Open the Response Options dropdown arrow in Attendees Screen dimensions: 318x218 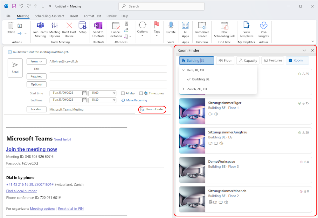[130, 37]
